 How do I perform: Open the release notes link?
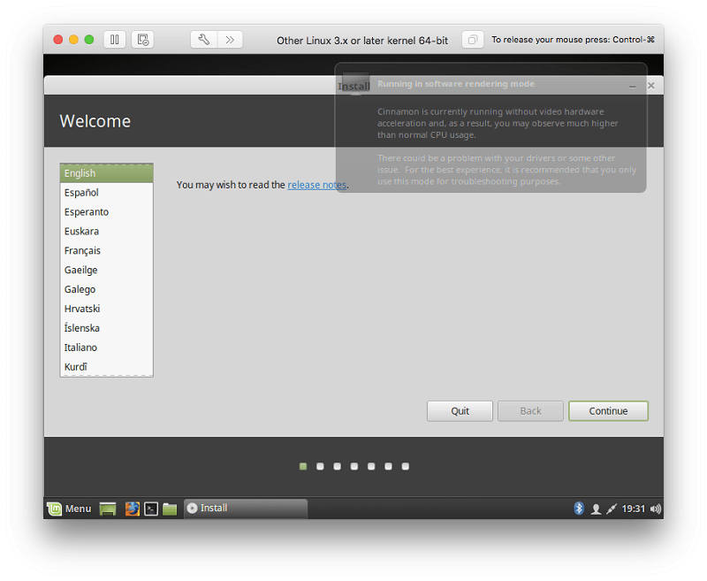pos(316,185)
